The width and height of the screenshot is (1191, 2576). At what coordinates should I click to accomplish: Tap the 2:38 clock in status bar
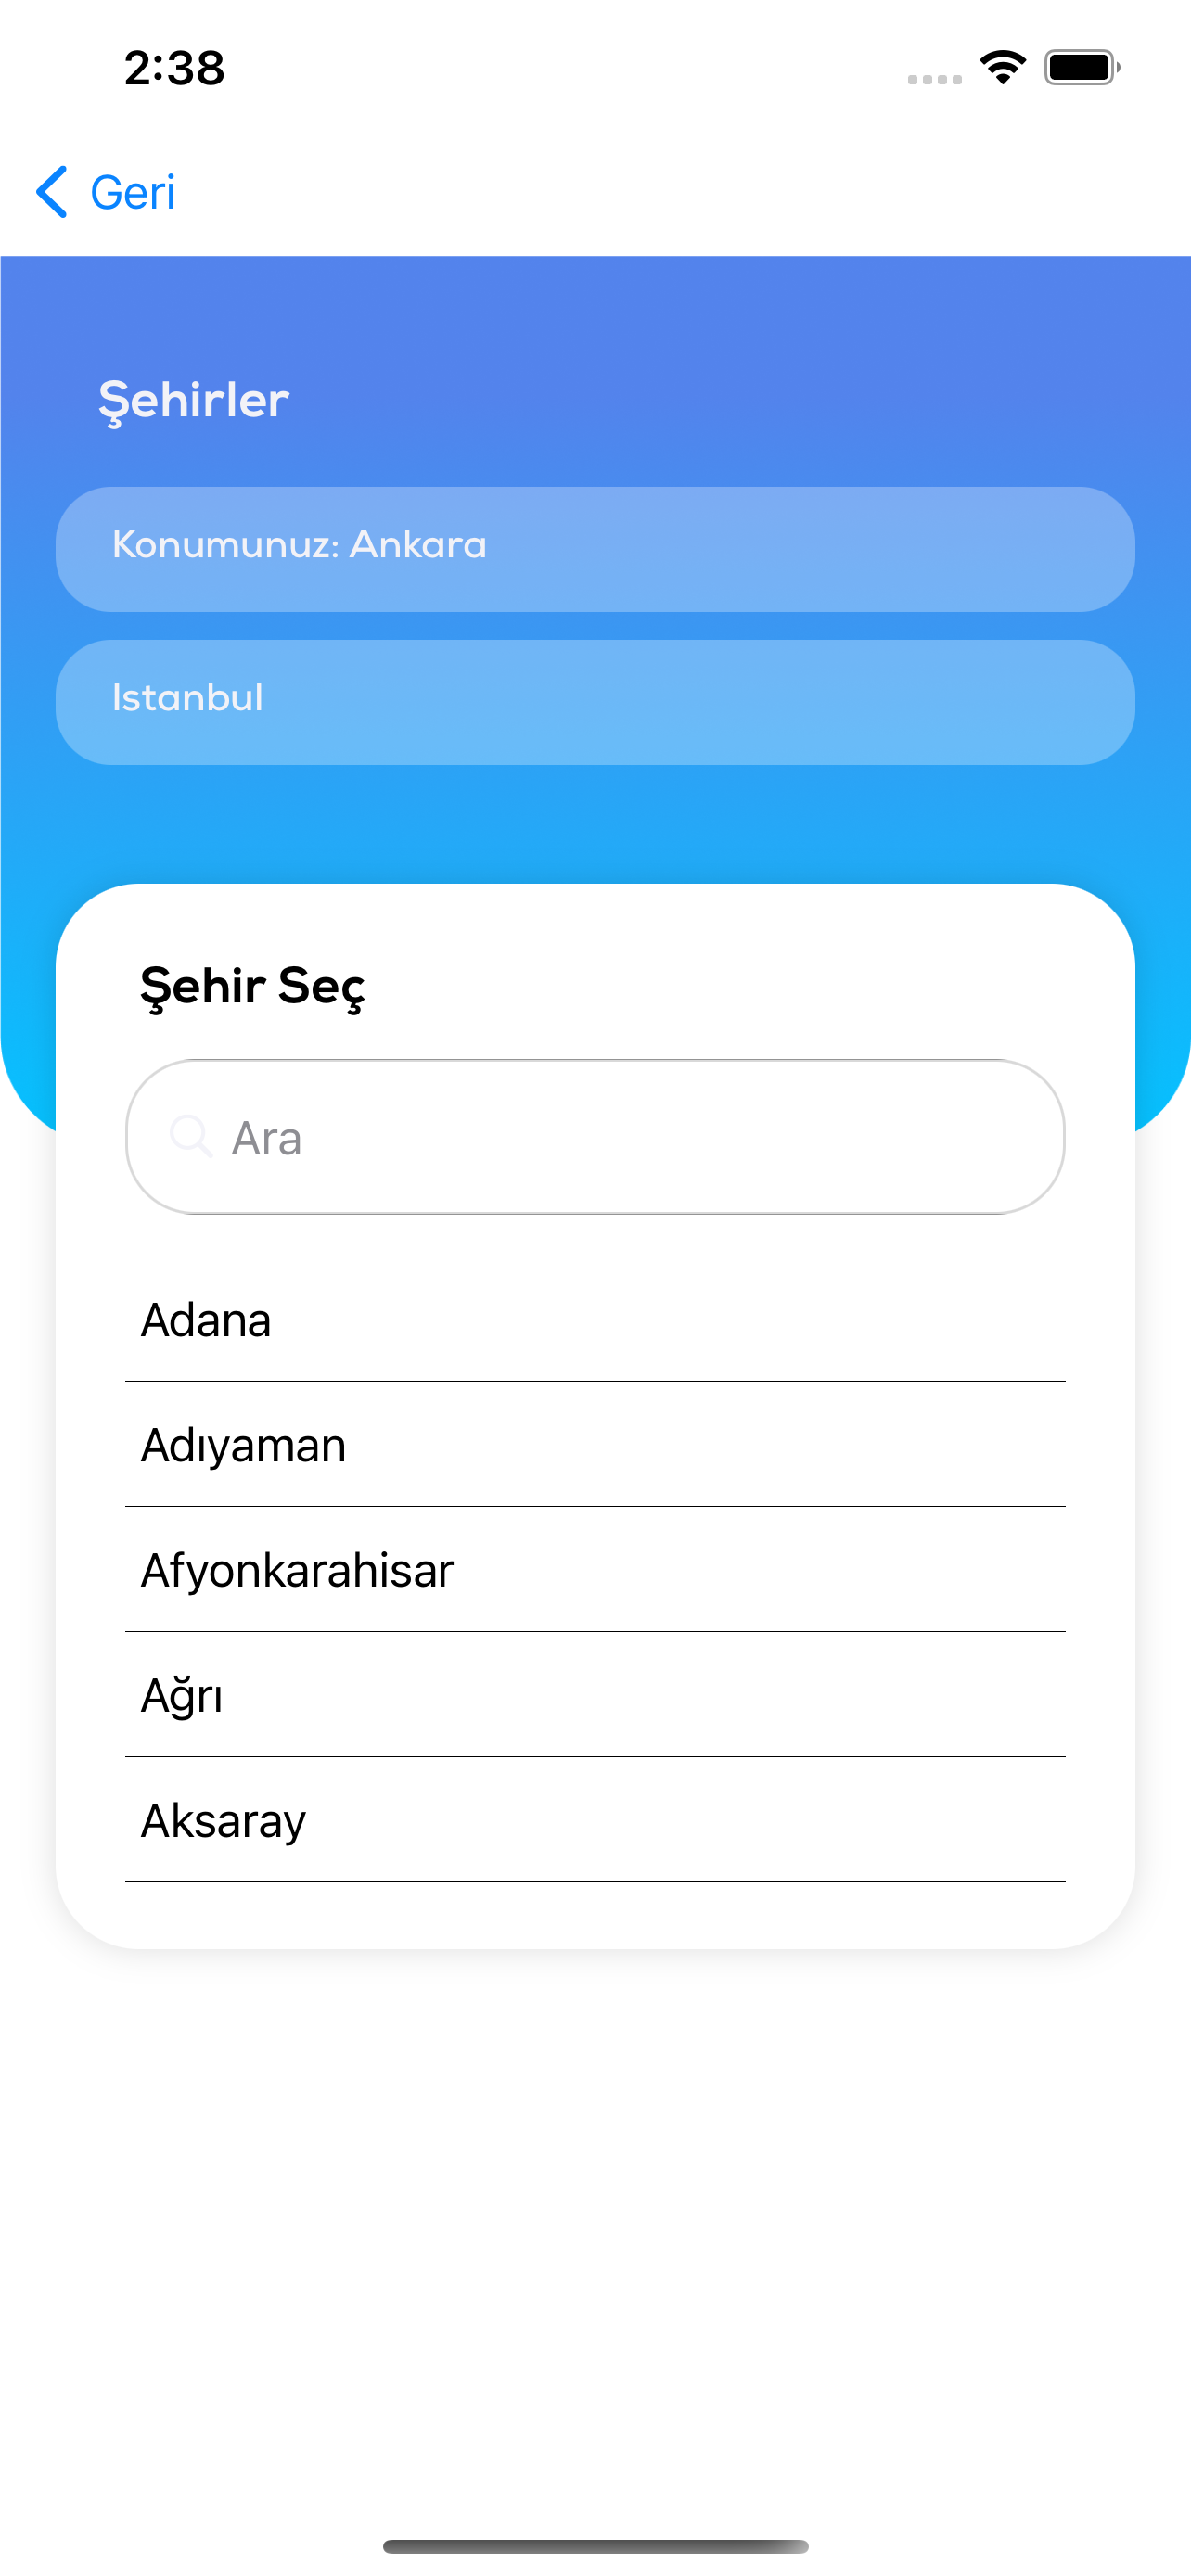(x=174, y=68)
